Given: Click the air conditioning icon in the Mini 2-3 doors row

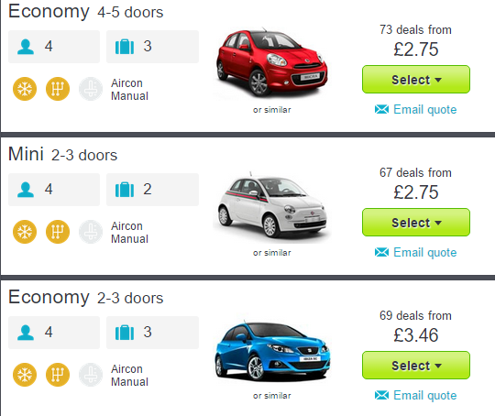Looking at the screenshot, I should pyautogui.click(x=25, y=232).
